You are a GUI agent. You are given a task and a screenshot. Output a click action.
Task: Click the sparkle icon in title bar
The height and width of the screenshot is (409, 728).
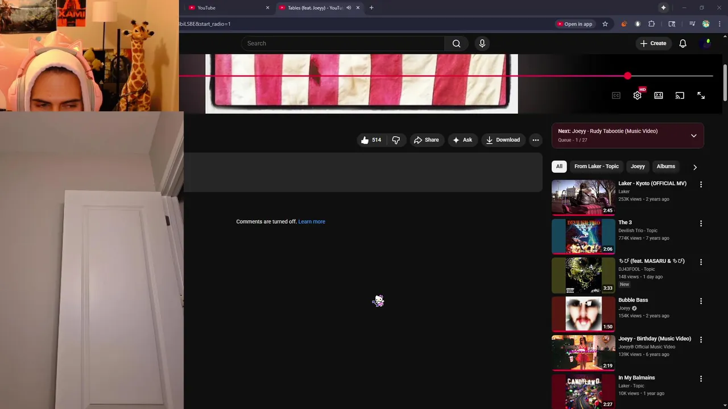tap(663, 7)
